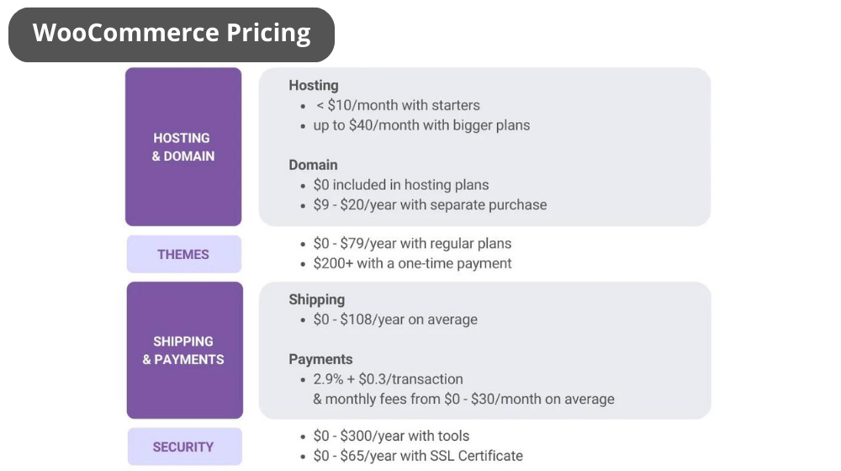Select the THEMES category label

[183, 254]
